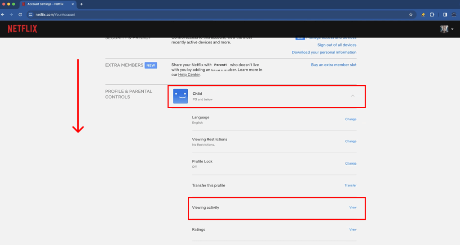Select the Account Settings - Netflix tab
This screenshot has width=460, height=245.
(x=48, y=4)
